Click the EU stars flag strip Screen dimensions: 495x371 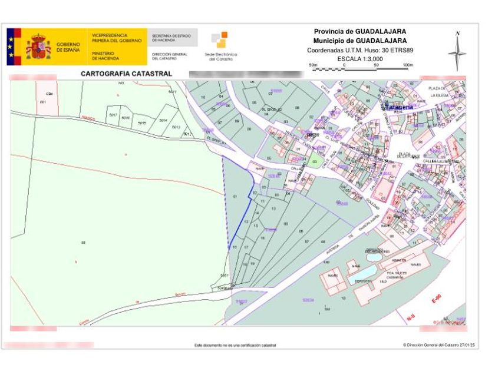point(11,47)
